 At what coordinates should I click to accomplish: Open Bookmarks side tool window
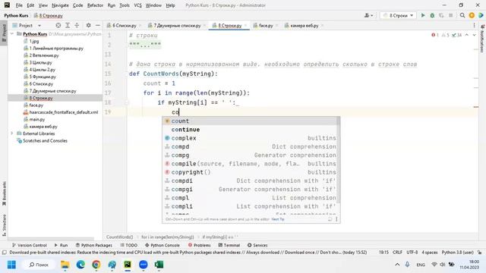tap(4, 193)
